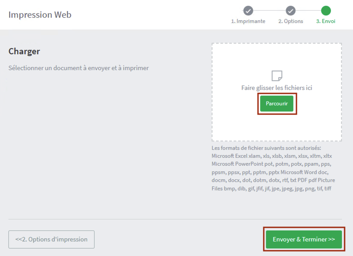The width and height of the screenshot is (353, 256).
Task: Click the green Parcourir button
Action: tap(277, 104)
